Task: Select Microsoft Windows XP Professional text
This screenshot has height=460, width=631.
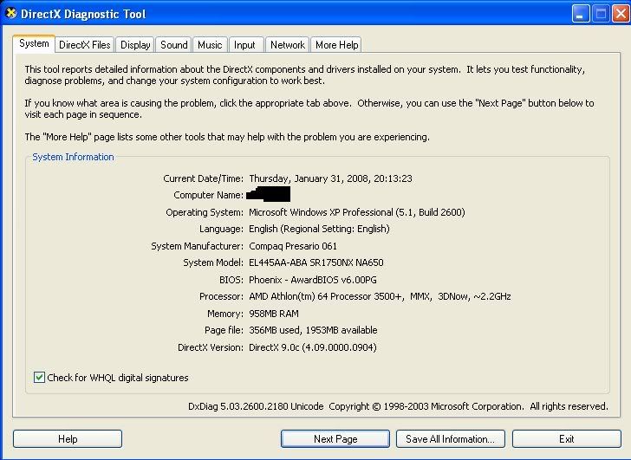Action: (x=321, y=212)
